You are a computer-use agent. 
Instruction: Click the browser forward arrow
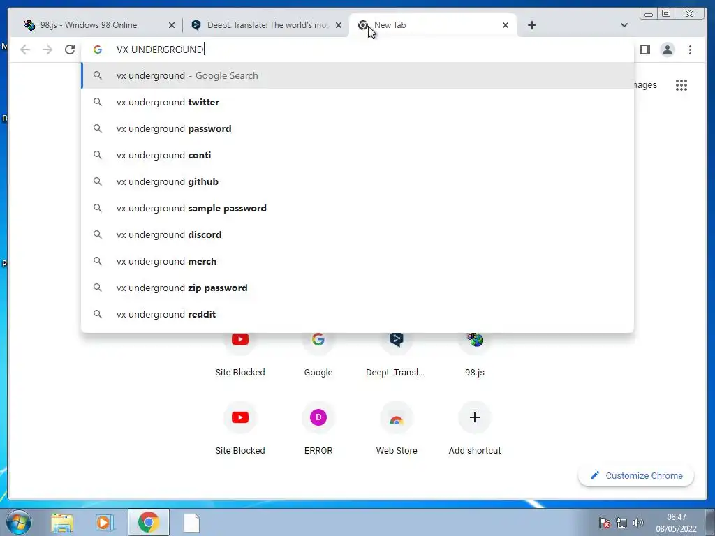47,50
